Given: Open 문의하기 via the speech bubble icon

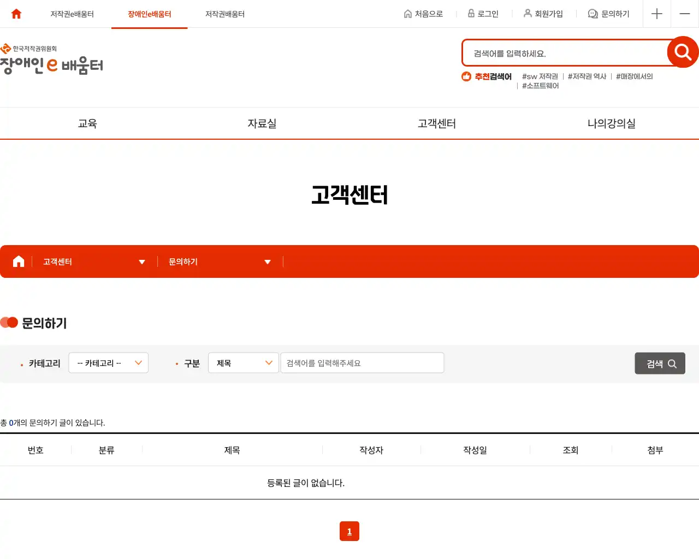Looking at the screenshot, I should 592,14.
